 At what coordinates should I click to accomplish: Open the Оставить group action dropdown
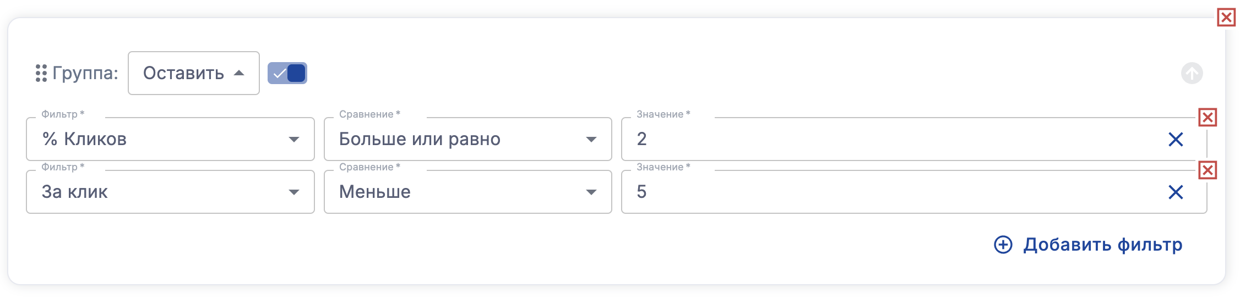193,73
